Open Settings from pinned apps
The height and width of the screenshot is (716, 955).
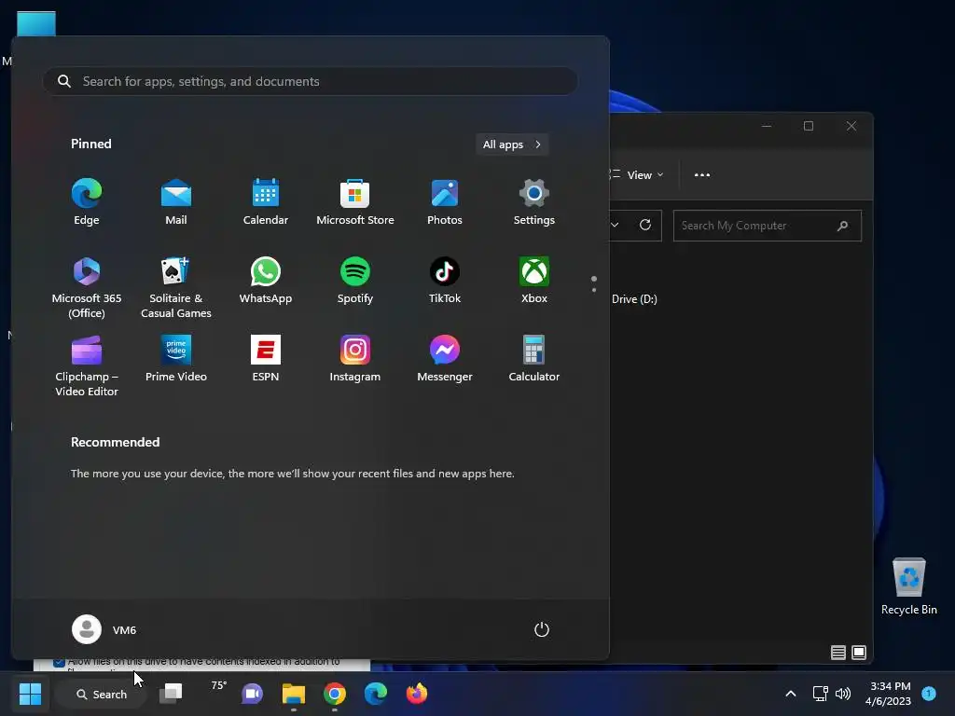pos(534,202)
